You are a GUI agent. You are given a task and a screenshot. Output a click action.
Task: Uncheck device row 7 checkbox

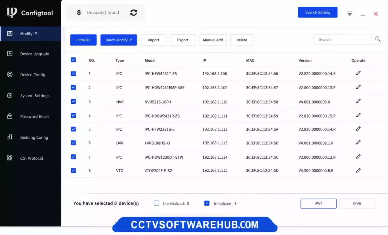73,157
